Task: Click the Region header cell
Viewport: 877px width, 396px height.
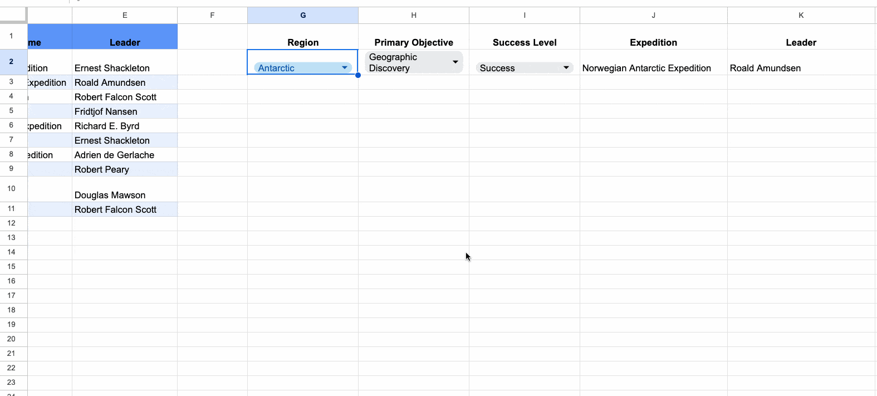Action: pyautogui.click(x=303, y=42)
